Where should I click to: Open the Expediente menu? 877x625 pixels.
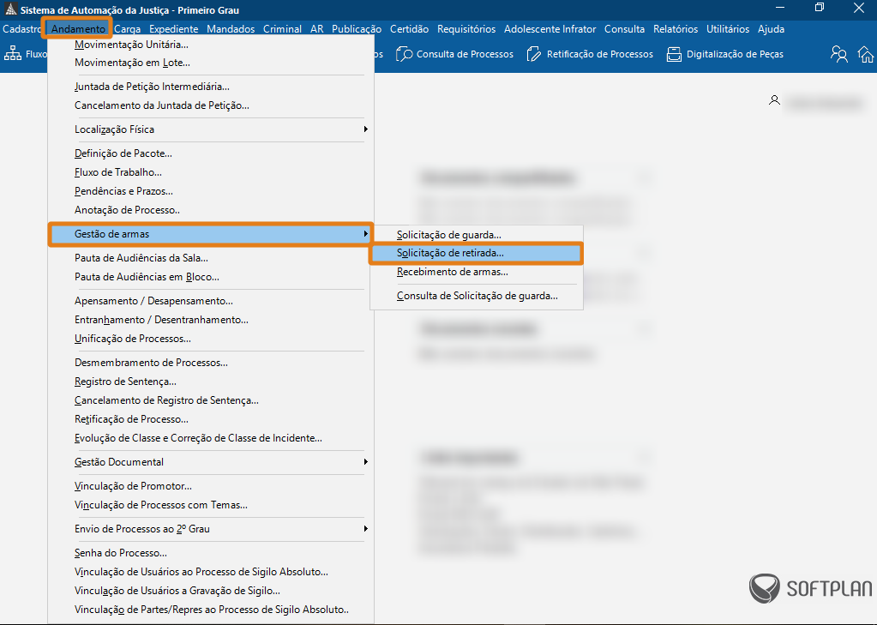[174, 29]
